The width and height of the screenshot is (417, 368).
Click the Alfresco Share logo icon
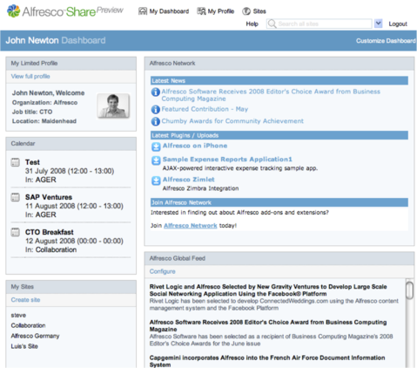(x=14, y=11)
